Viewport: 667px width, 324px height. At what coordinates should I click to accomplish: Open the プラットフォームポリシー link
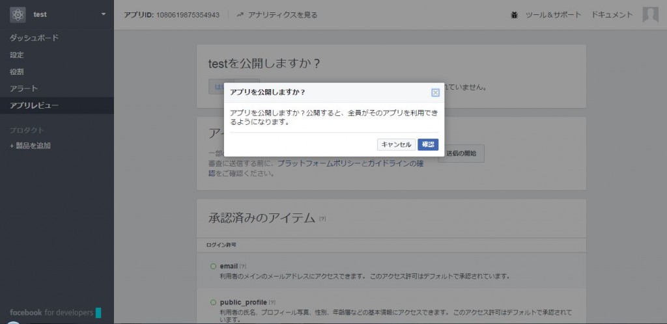[319, 163]
